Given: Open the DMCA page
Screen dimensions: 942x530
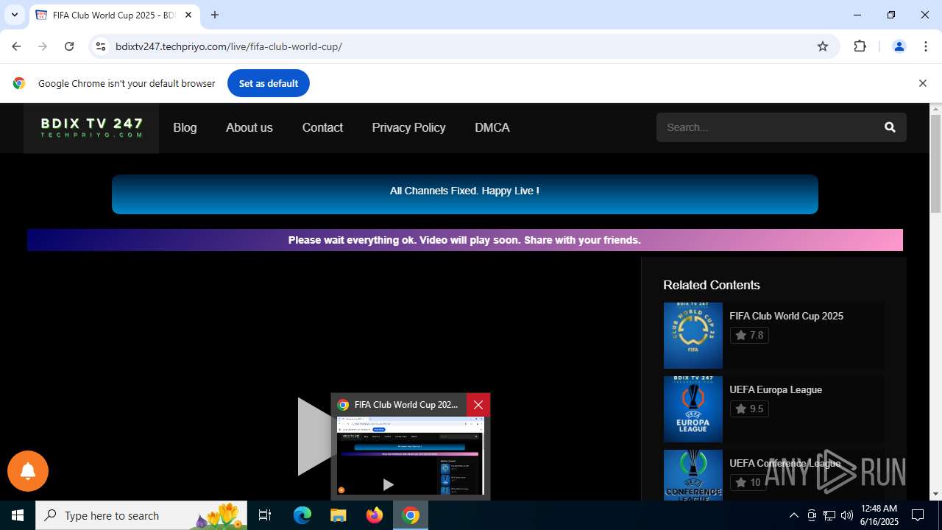Looking at the screenshot, I should [x=492, y=127].
